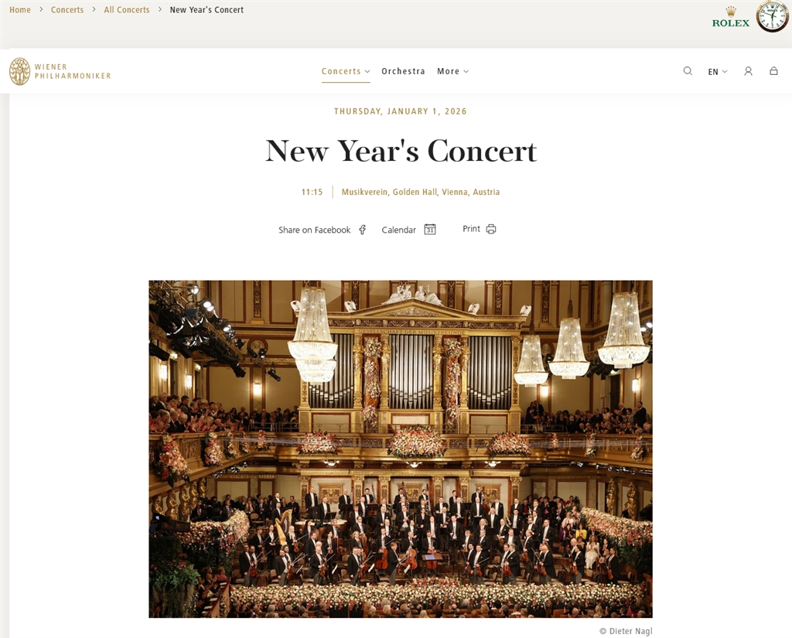Open the EN language selector
Screen dimensions: 792x638
(x=717, y=72)
